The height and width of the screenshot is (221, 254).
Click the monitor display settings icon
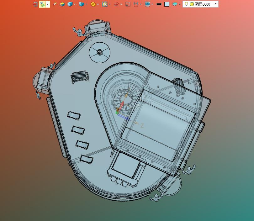(x=147, y=4)
